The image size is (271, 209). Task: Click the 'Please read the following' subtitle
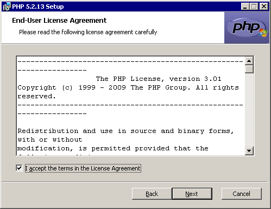tap(88, 32)
